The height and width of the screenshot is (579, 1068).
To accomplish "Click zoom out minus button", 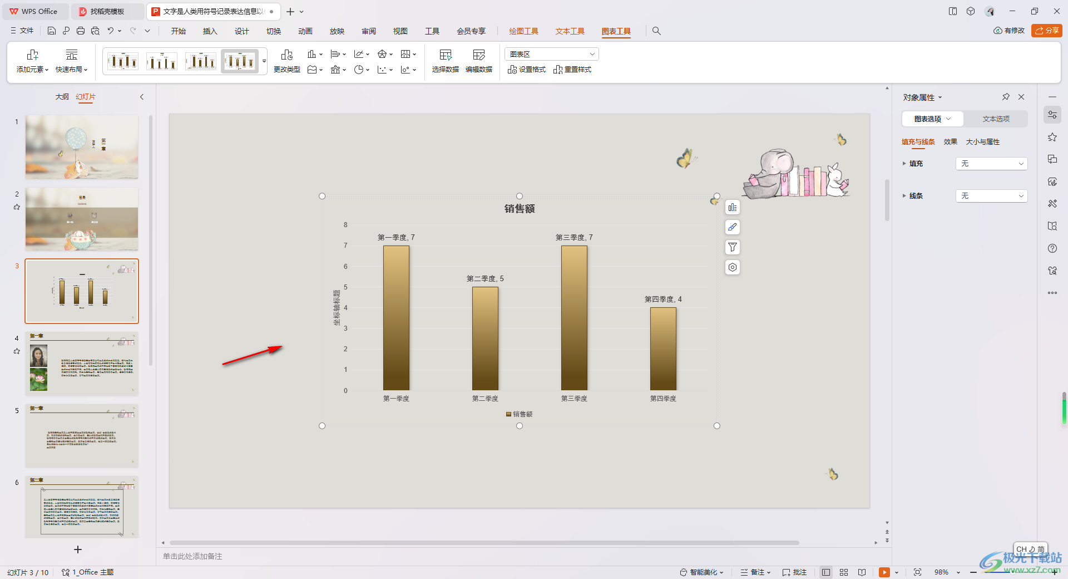I will tap(973, 572).
